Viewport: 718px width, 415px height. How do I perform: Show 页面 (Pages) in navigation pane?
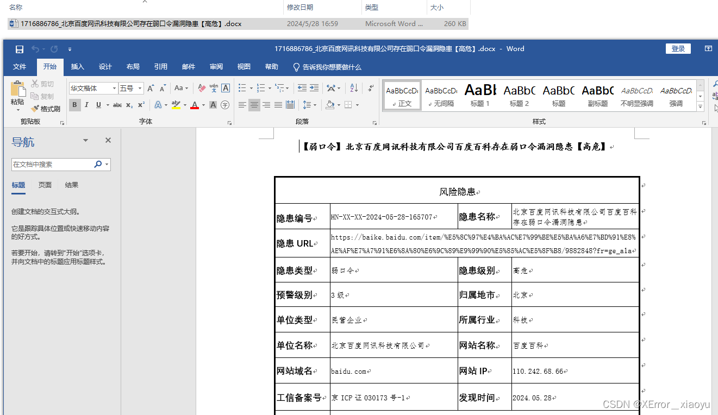45,185
